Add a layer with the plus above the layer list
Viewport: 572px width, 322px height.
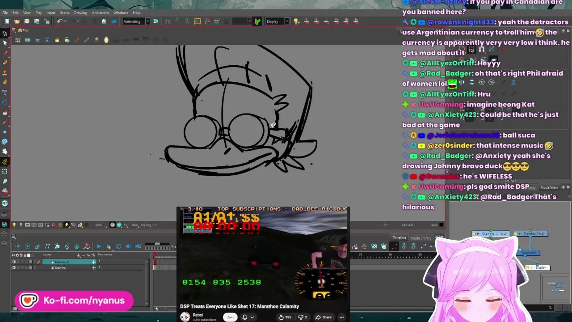tap(79, 255)
